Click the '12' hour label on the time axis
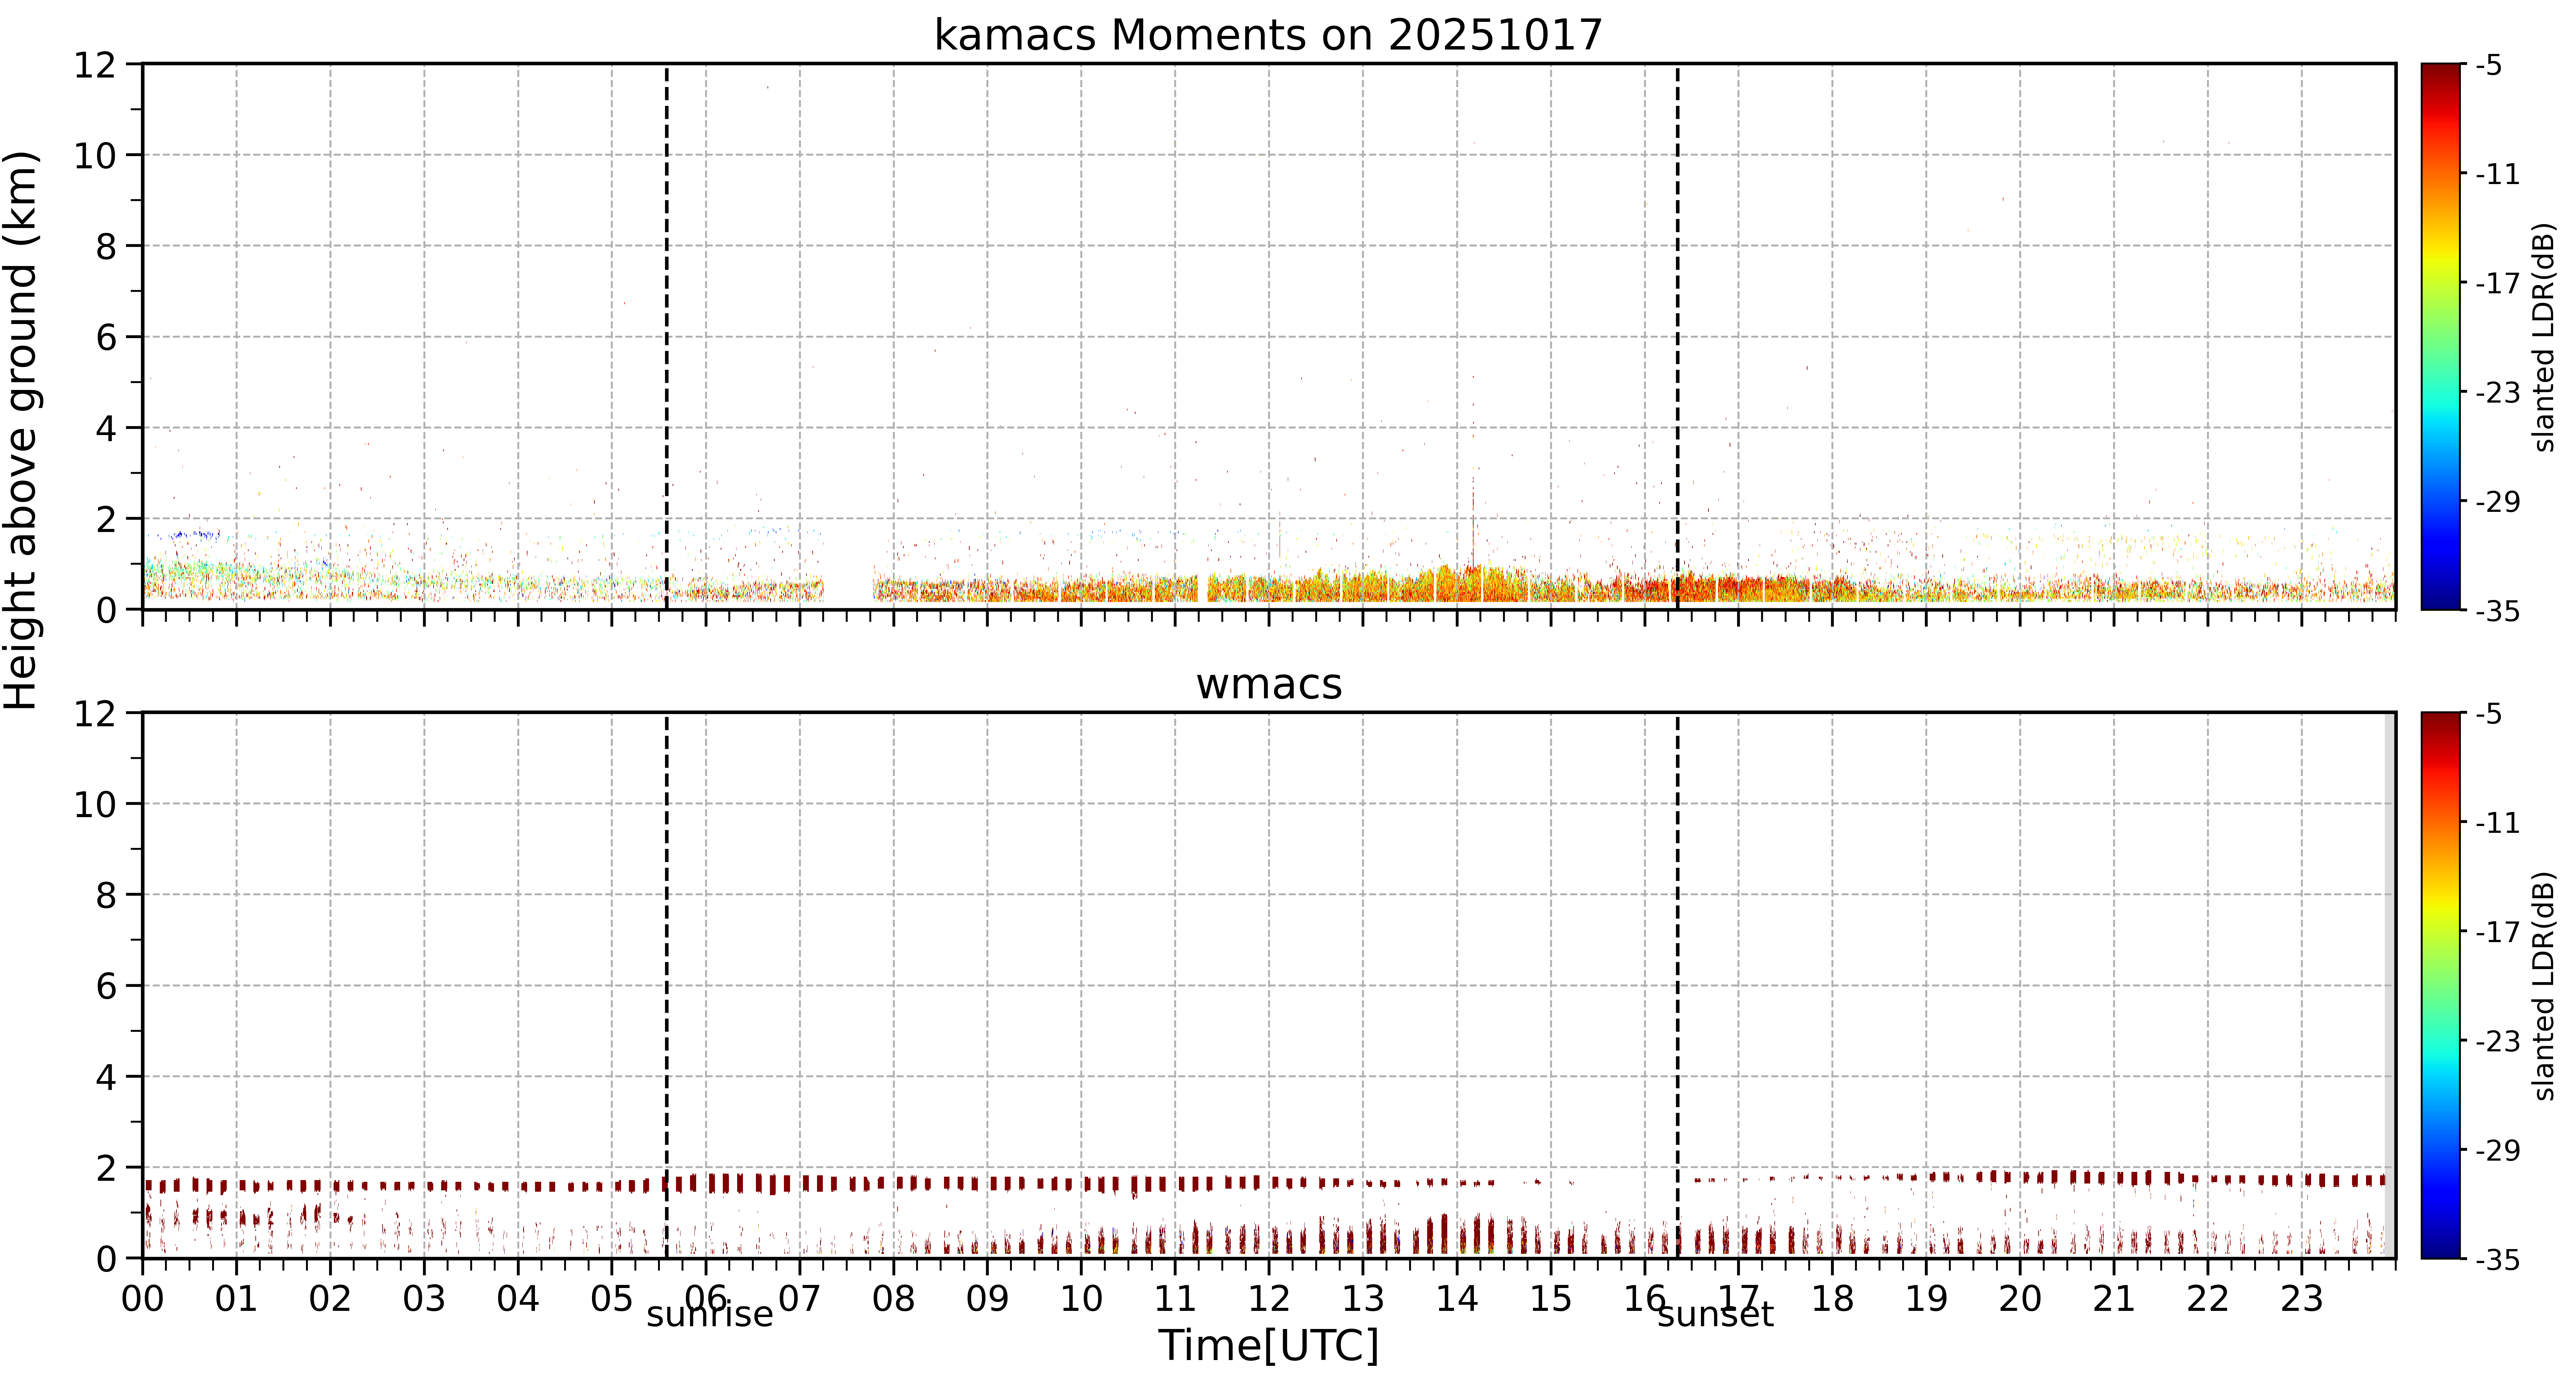2576x1386 pixels. coord(1269,1299)
